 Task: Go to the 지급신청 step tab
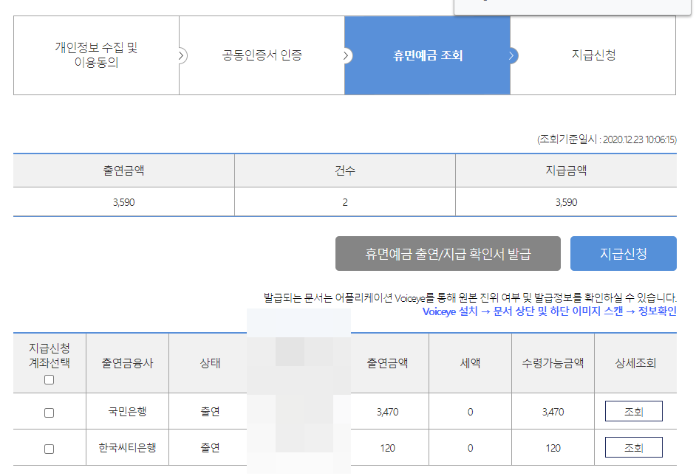593,55
